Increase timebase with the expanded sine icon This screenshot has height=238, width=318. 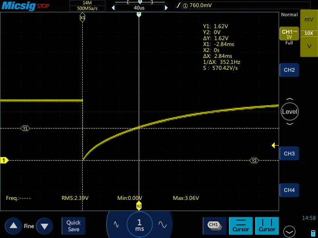(163, 224)
